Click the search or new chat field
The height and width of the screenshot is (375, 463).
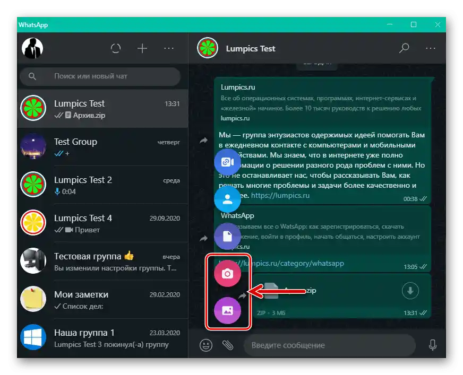100,76
